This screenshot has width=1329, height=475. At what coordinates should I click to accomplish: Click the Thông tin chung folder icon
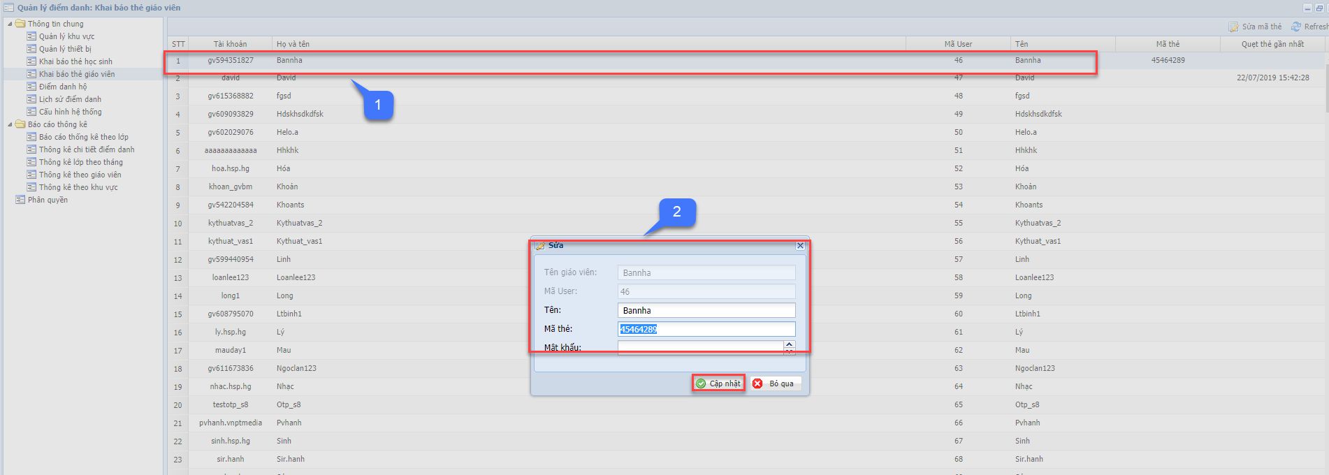[x=20, y=24]
